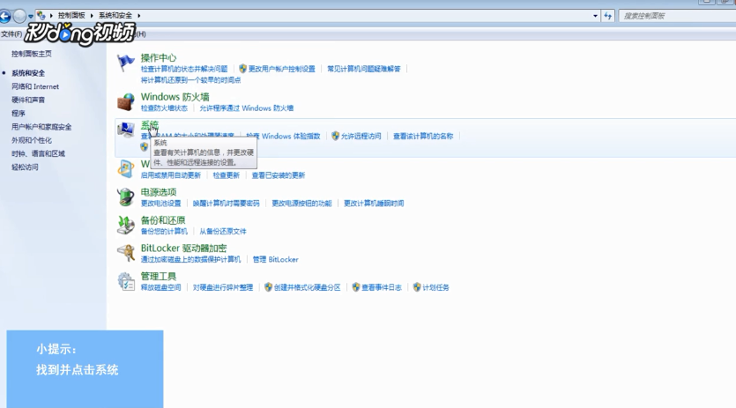Click the 控制面板 breadcrumb
This screenshot has width=736, height=408.
(71, 16)
